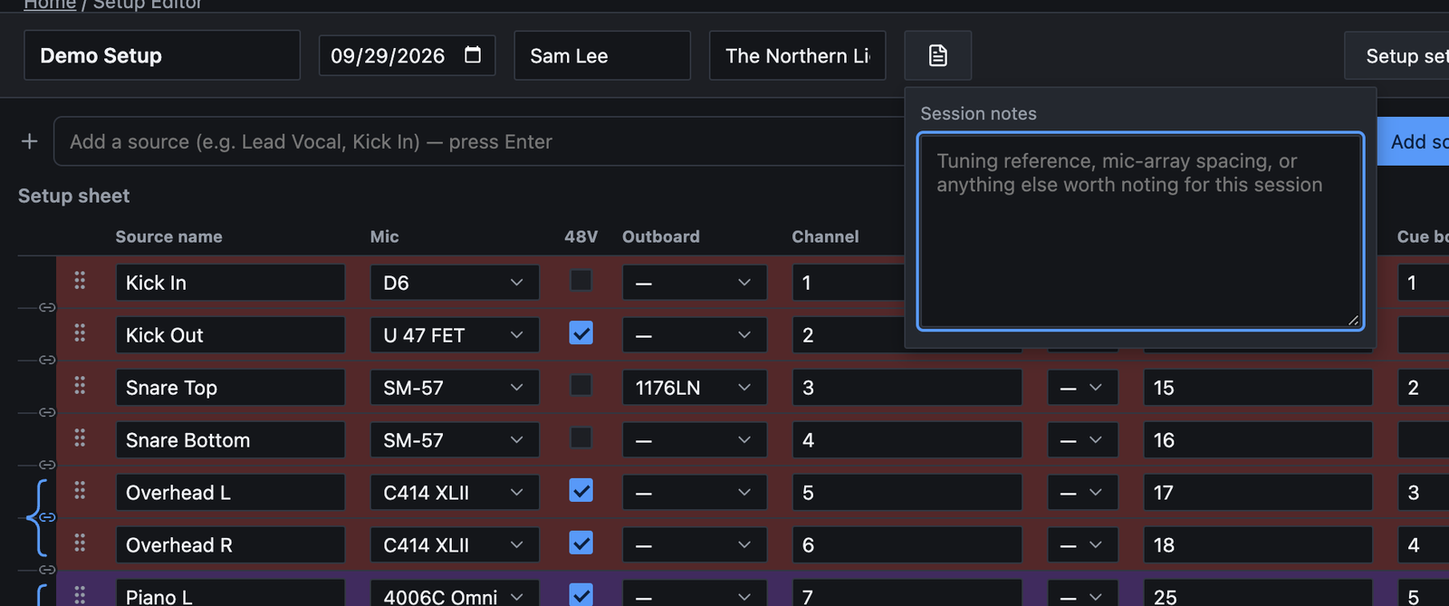
Task: Edit The Northern Li field
Action: (x=797, y=55)
